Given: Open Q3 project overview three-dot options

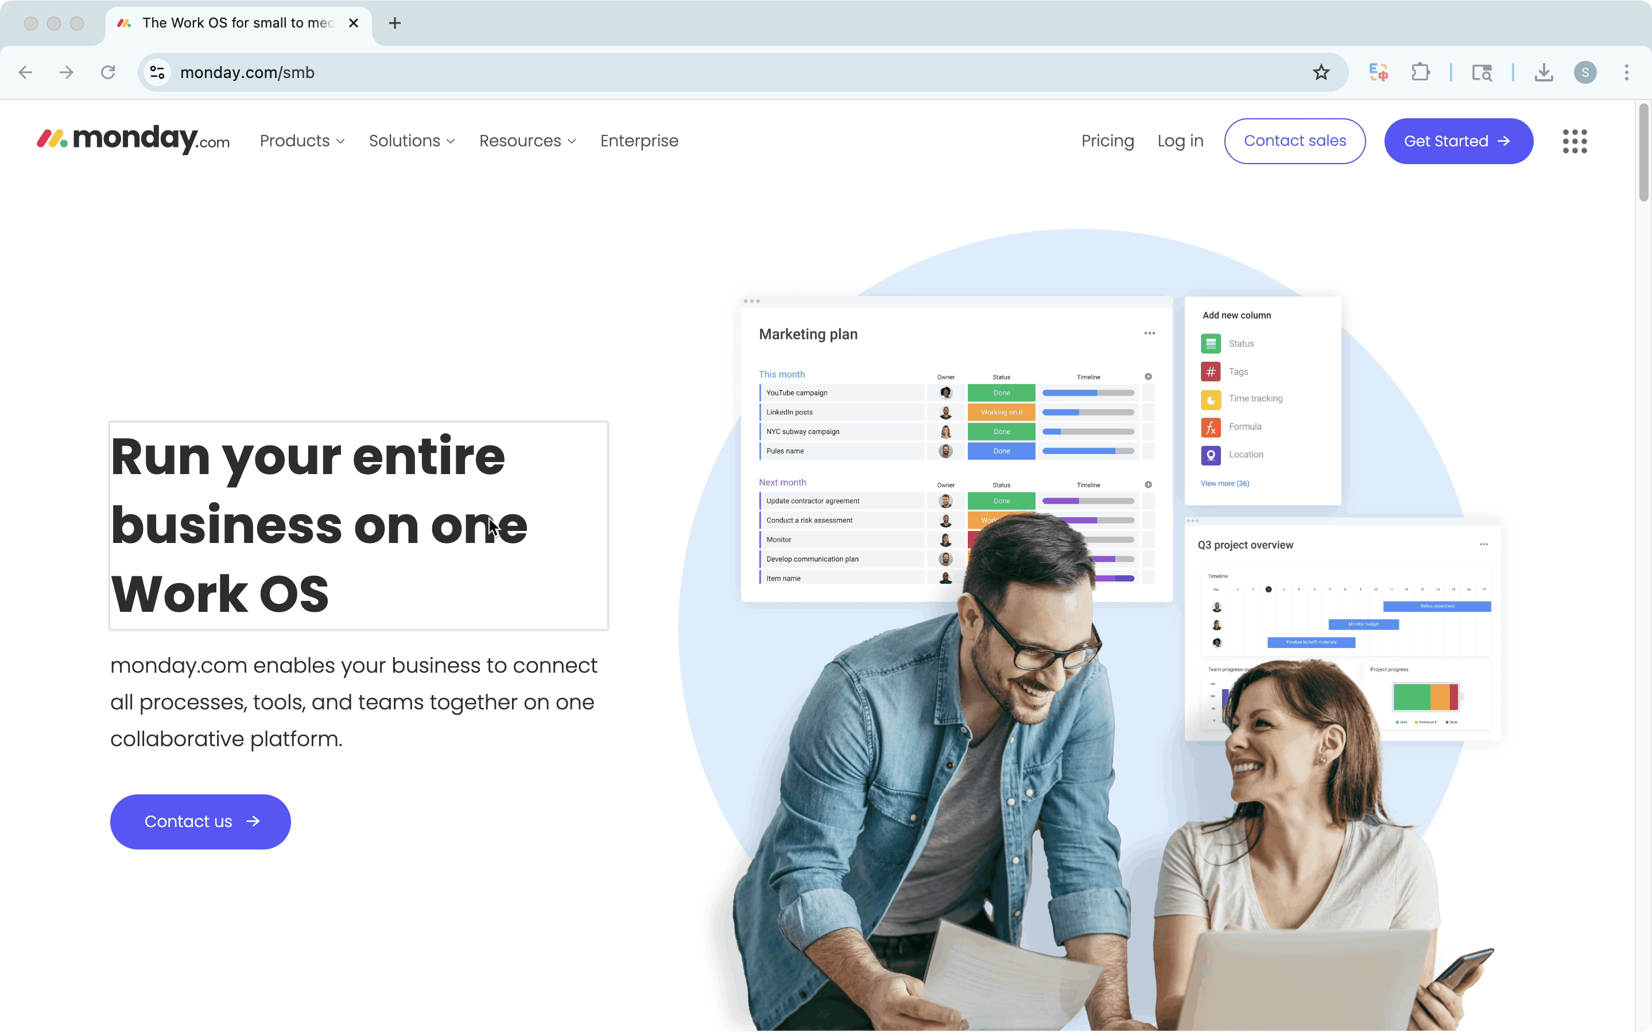Looking at the screenshot, I should pos(1483,544).
